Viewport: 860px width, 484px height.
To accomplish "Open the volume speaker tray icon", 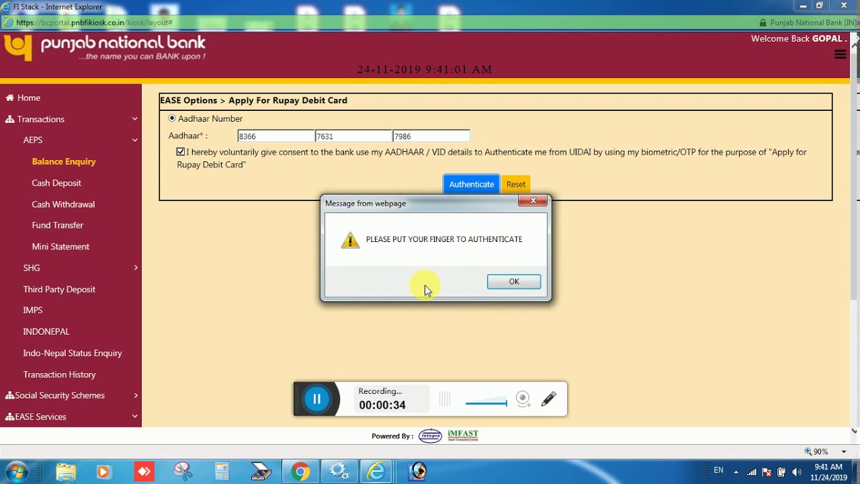I will tap(797, 472).
